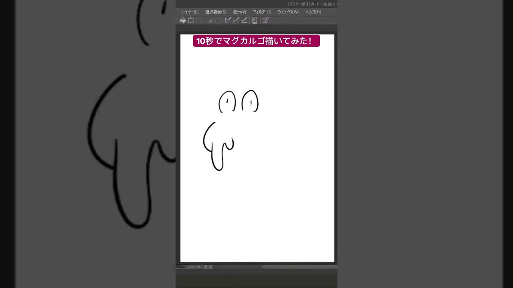Select the Scale/Rotate transform icon
This screenshot has width=513, height=288.
191,20
